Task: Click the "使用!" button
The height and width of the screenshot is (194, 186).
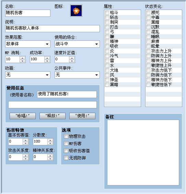Action: pyautogui.click(x=82, y=116)
